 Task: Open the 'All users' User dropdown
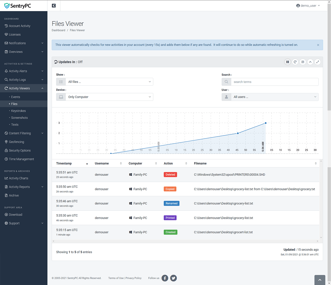275,97
